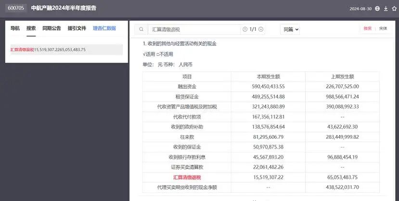Select the 搜索 tab
The height and width of the screenshot is (201, 399).
(x=31, y=28)
